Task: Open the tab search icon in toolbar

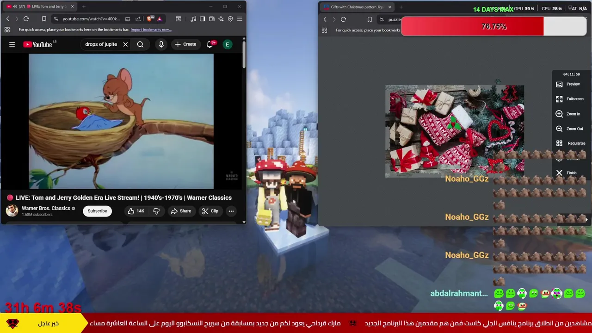Action: pos(179,19)
